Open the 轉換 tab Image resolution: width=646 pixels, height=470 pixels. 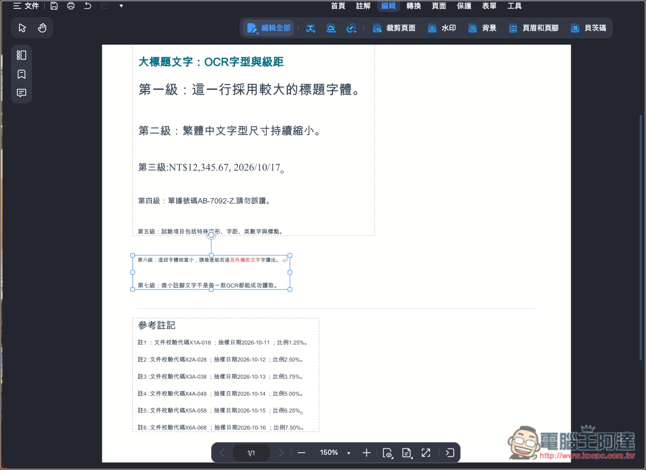pos(414,6)
